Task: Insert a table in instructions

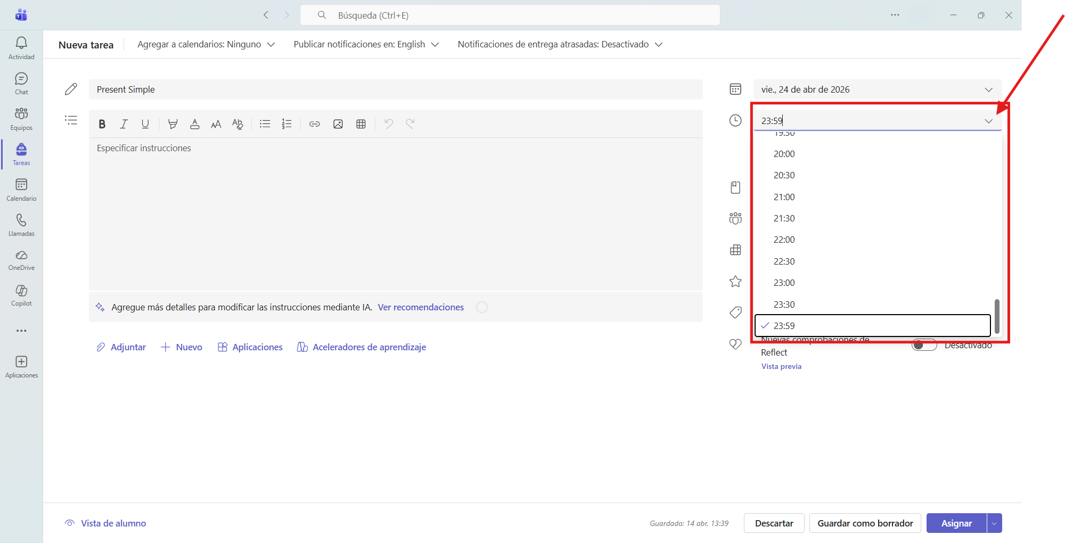Action: [361, 124]
